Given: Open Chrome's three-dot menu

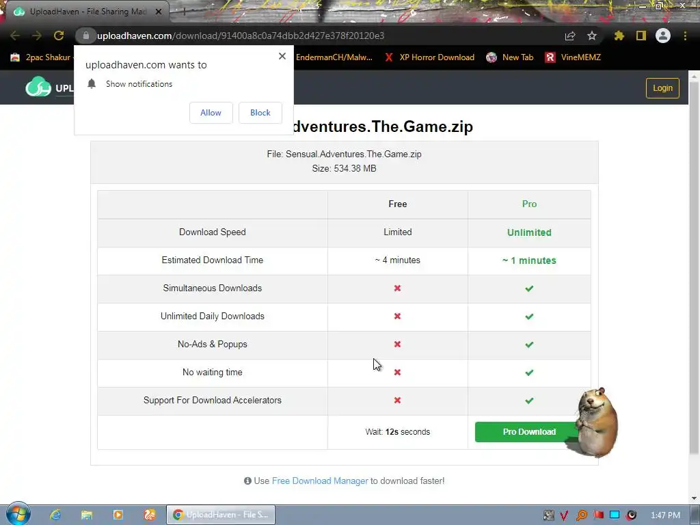Looking at the screenshot, I should coord(685,36).
